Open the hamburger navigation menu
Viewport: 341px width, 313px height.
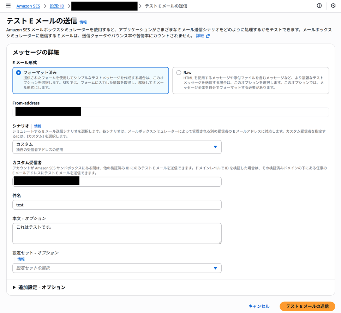[x=8, y=6]
